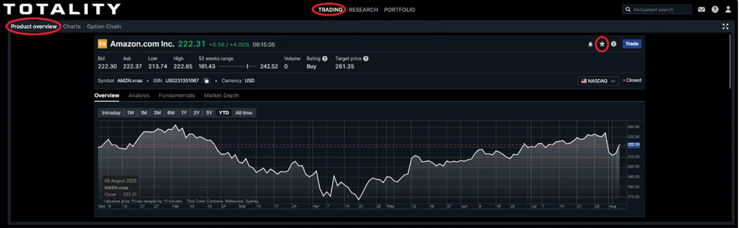Open the Trading menu
The height and width of the screenshot is (228, 739).
pos(330,10)
